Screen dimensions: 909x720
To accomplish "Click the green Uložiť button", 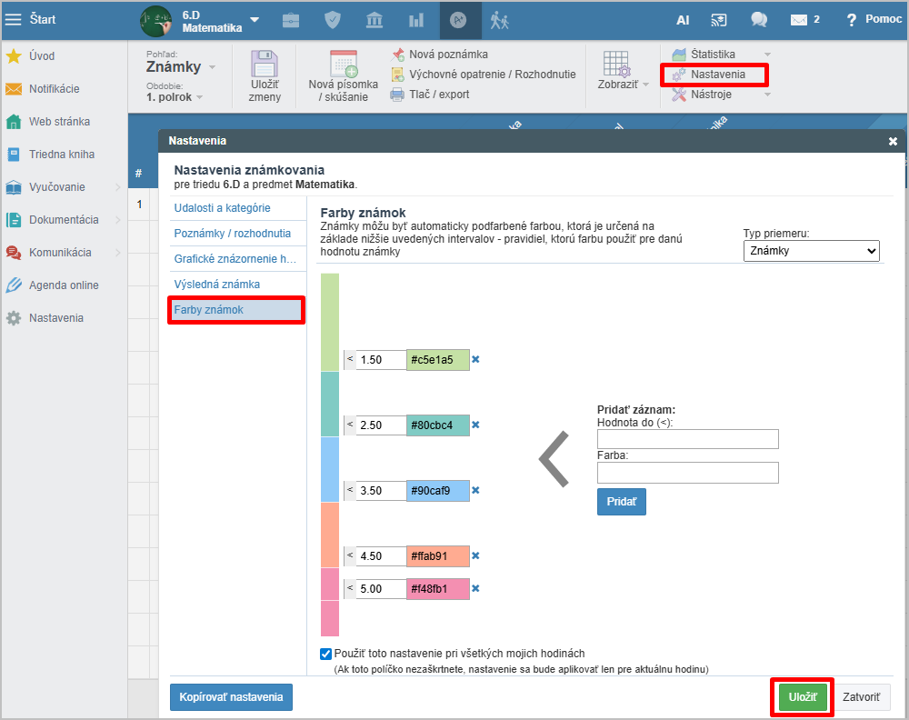I will [x=802, y=697].
